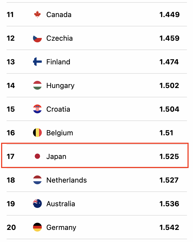Select the Canada country name
Image resolution: width=193 pixels, height=242 pixels.
tap(59, 15)
